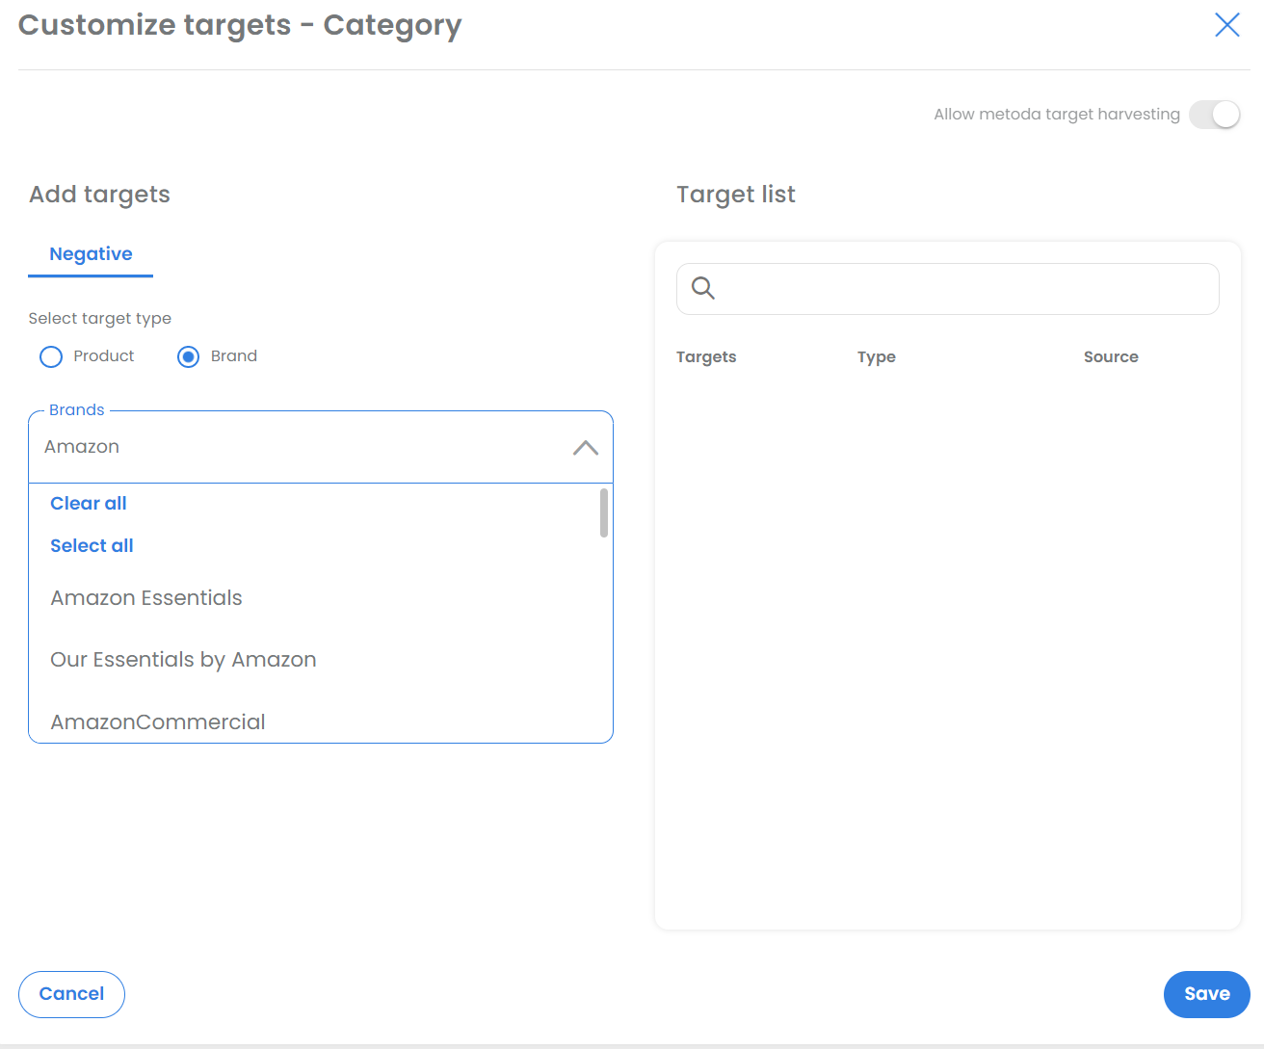Select the Product radio button

coord(51,357)
